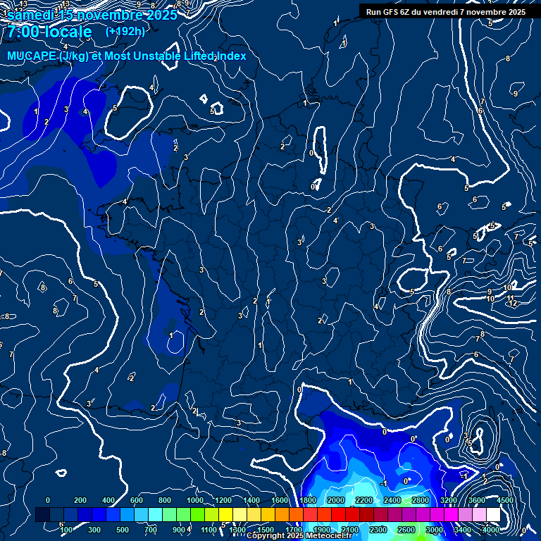Click the legend value '2000'
541x541 pixels.
tap(336, 500)
